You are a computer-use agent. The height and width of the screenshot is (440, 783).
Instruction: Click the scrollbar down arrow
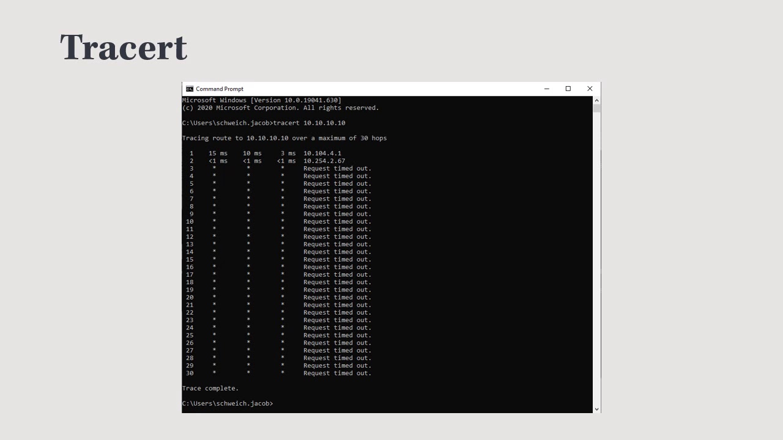[596, 409]
